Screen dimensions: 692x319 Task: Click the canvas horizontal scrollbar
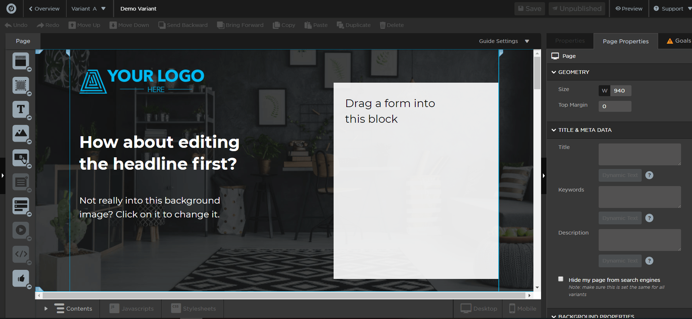[x=284, y=295]
